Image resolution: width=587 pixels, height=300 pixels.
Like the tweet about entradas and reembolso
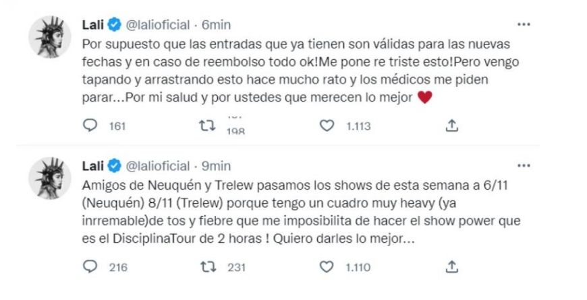click(327, 126)
